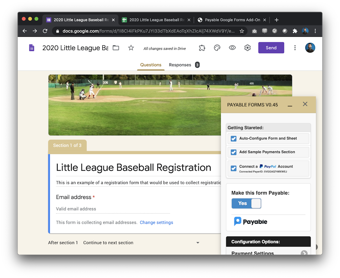Click the Change settings link
The width and height of the screenshot is (340, 278).
(156, 222)
